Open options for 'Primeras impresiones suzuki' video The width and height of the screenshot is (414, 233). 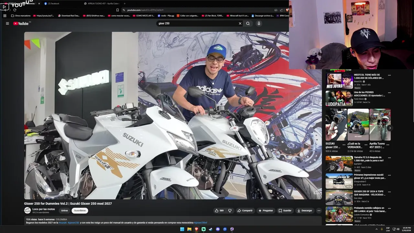pos(389,175)
